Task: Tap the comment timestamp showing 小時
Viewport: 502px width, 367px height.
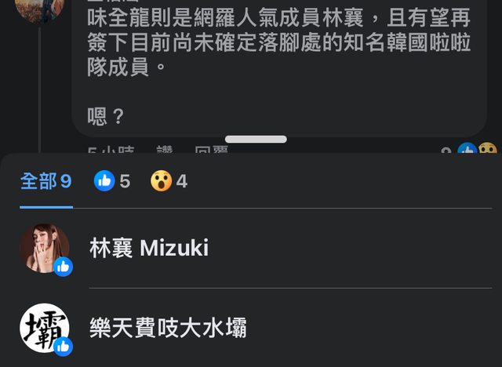Action: click(x=111, y=150)
